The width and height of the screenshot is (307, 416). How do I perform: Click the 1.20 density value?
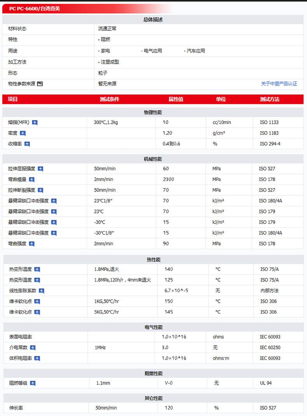point(167,133)
